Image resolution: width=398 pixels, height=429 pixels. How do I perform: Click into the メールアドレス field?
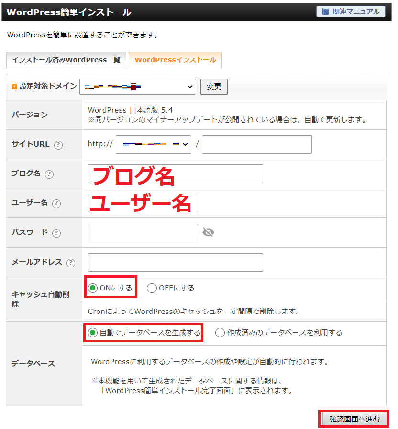[x=175, y=262]
